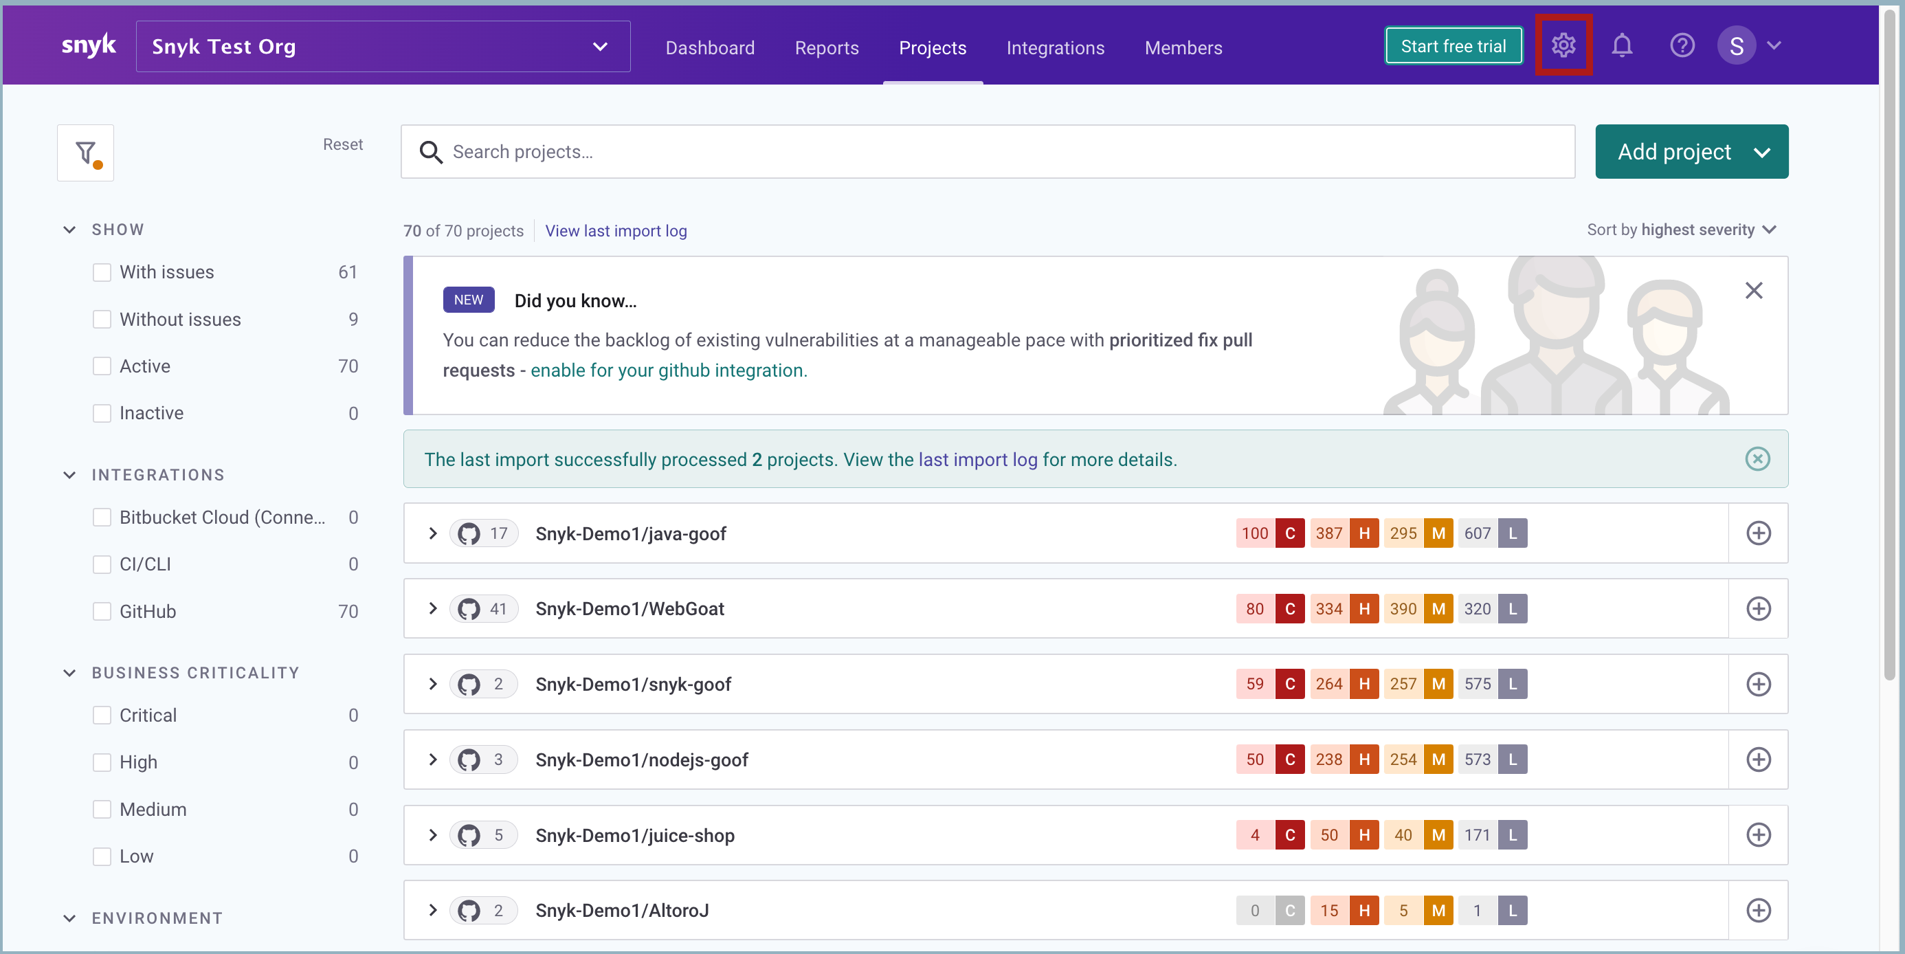Click the plus icon for snyk-goof

tap(1758, 684)
